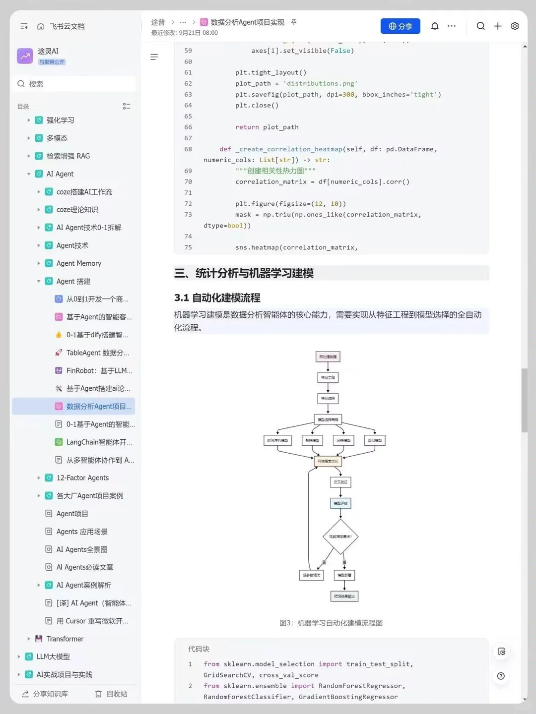Open AI Agent技术0-1拆解 item

(x=88, y=228)
